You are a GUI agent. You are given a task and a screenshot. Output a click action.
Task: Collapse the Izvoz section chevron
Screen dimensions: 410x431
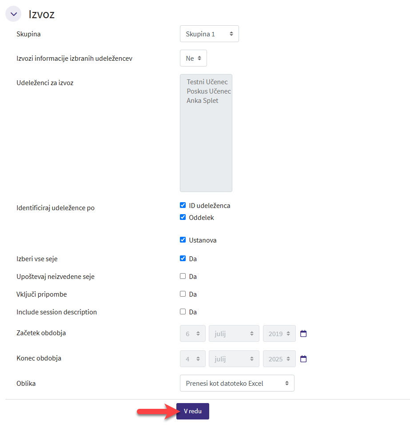(13, 14)
